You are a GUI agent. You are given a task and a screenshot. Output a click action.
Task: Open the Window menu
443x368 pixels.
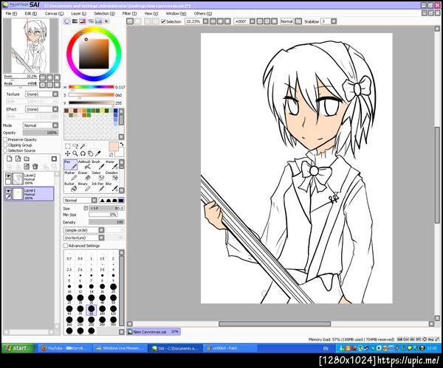tap(176, 13)
